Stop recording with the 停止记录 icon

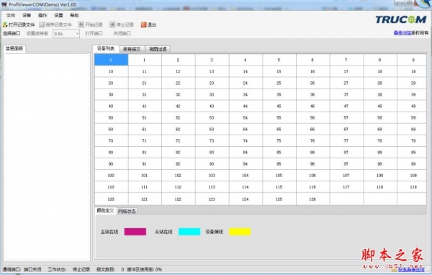[112, 24]
